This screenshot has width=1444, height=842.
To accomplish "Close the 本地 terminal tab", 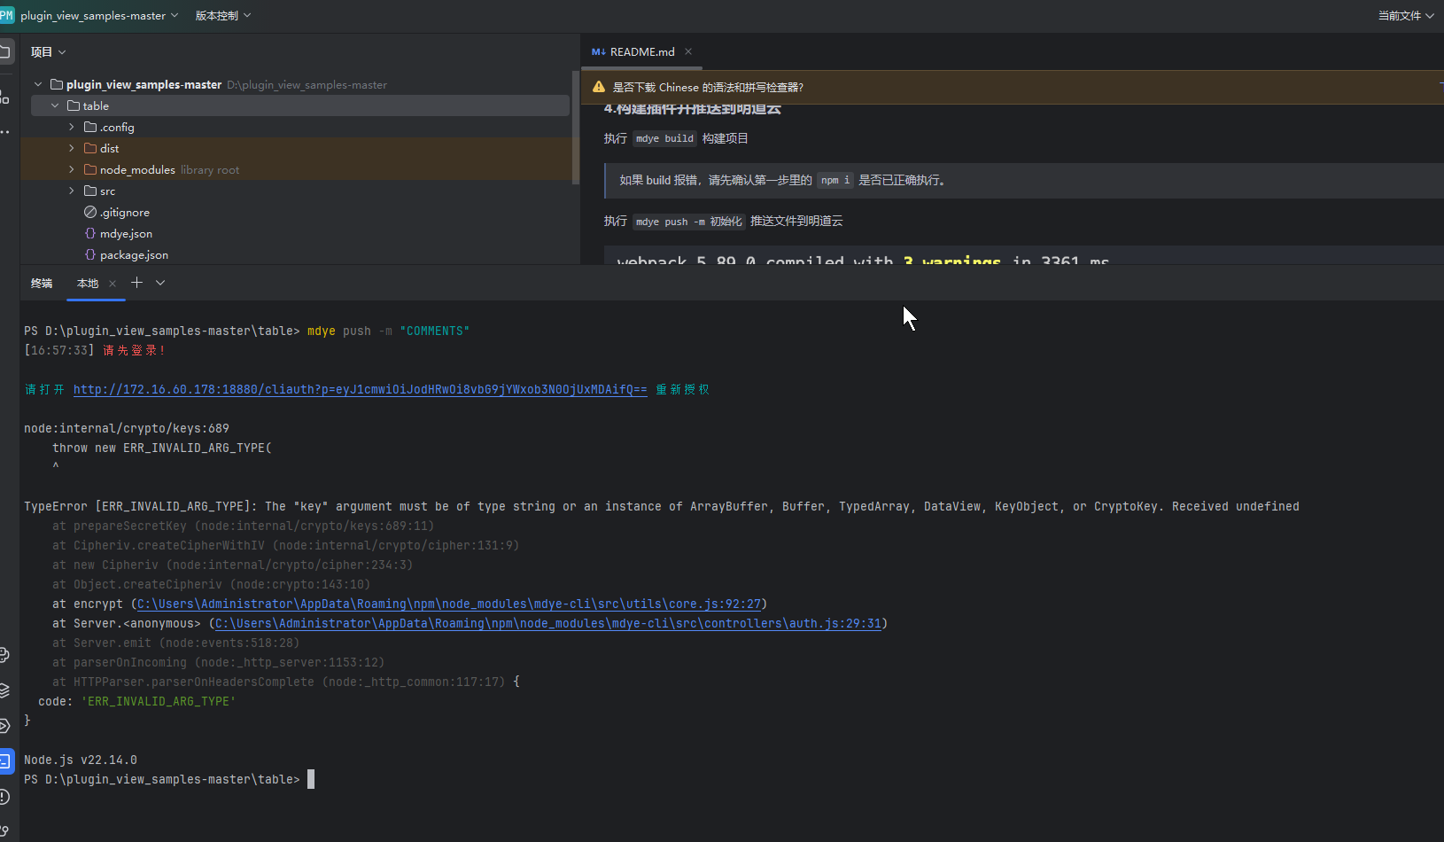I will pos(113,284).
